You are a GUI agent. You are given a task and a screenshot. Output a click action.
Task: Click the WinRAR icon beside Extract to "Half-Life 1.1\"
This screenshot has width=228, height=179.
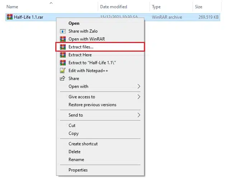pyautogui.click(x=63, y=63)
